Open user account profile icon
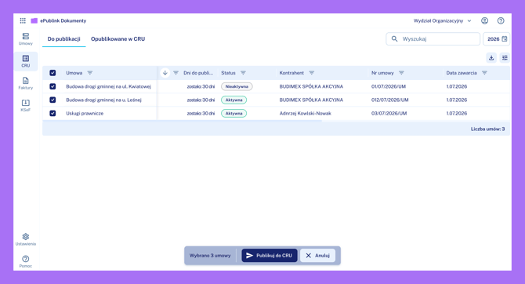 pos(484,20)
